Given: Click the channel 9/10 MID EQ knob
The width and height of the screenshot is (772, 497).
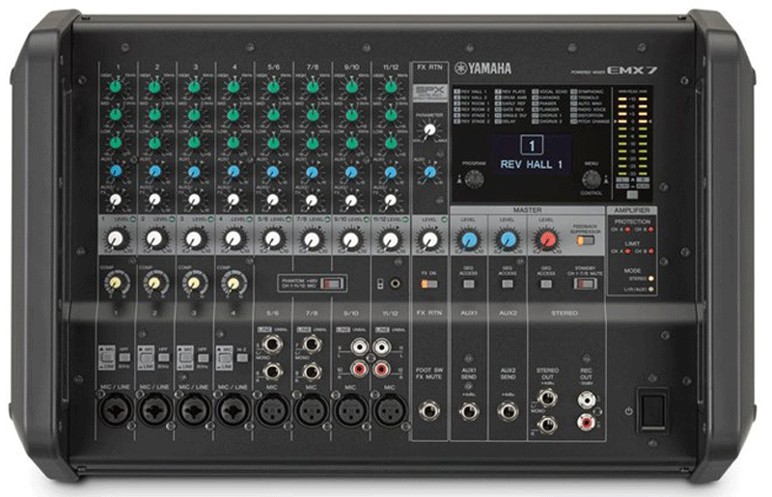Looking at the screenshot, I should click(351, 115).
